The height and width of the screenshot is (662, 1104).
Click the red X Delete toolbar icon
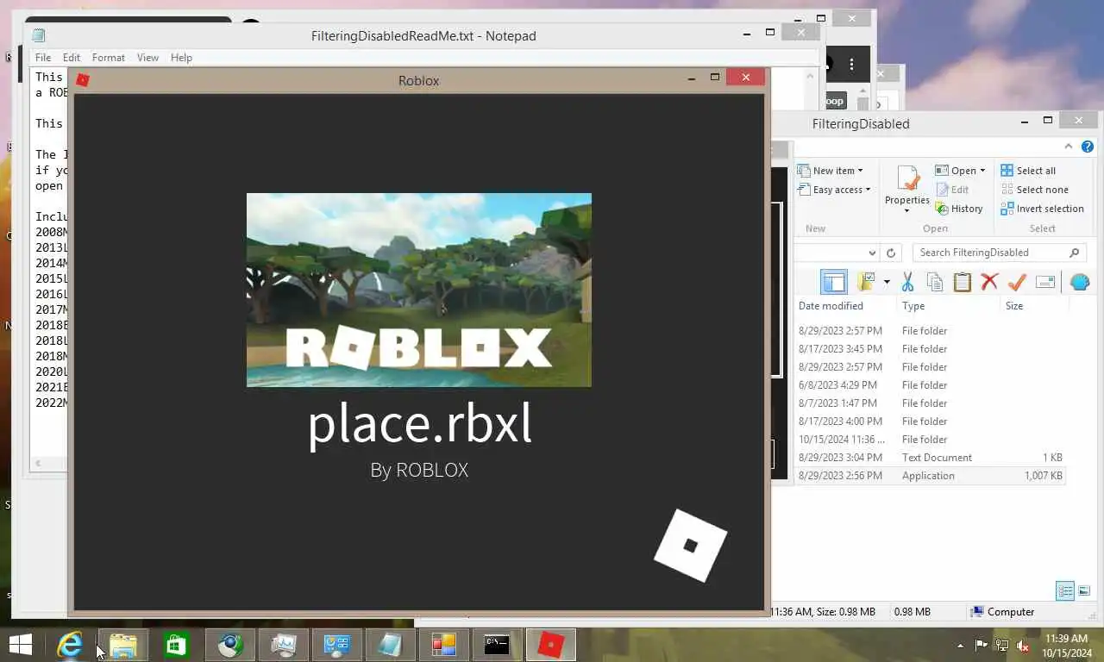tap(989, 282)
